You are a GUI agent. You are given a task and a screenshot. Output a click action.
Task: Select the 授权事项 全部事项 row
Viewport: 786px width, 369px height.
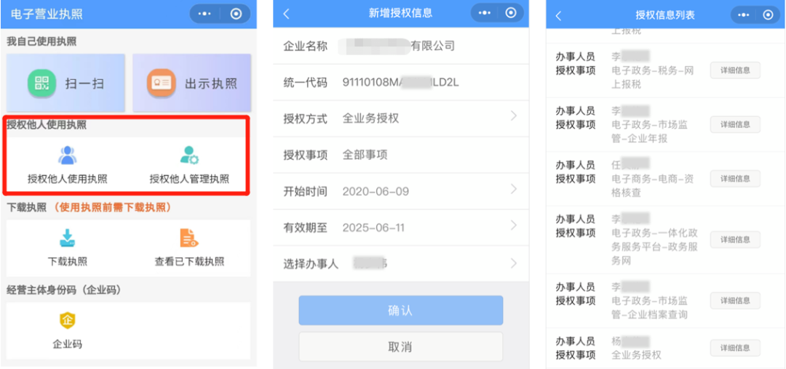tap(400, 155)
